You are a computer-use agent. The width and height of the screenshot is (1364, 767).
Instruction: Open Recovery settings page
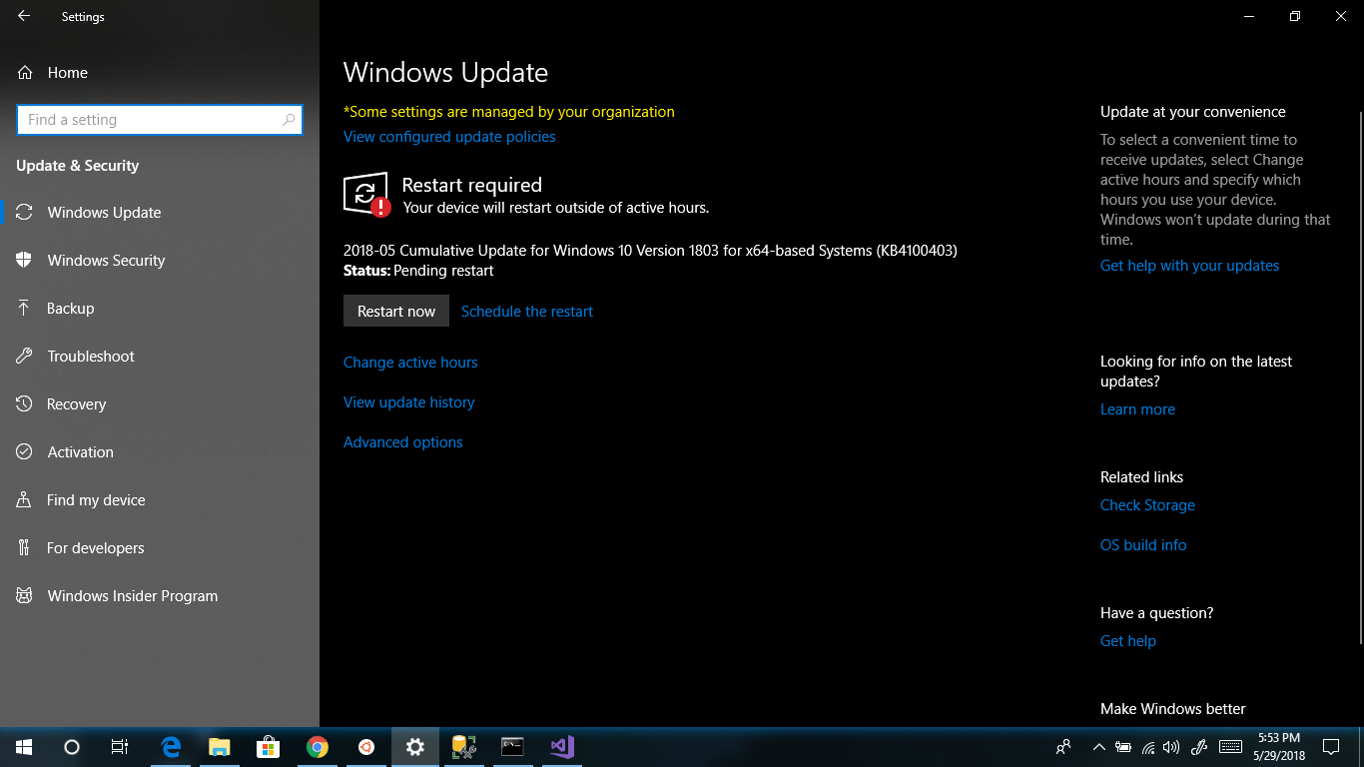coord(160,404)
